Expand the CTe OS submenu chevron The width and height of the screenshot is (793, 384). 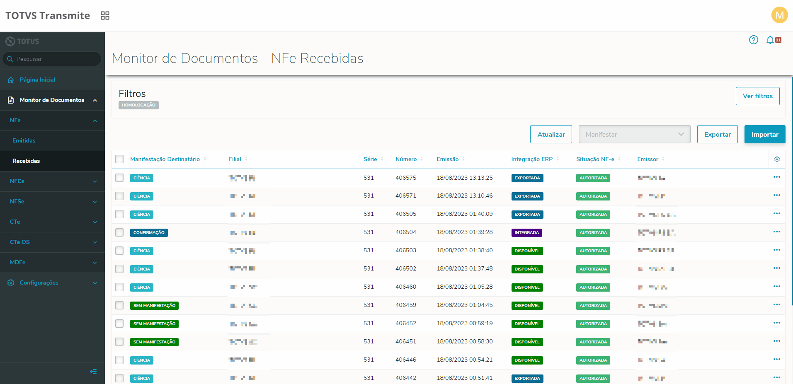click(x=95, y=242)
